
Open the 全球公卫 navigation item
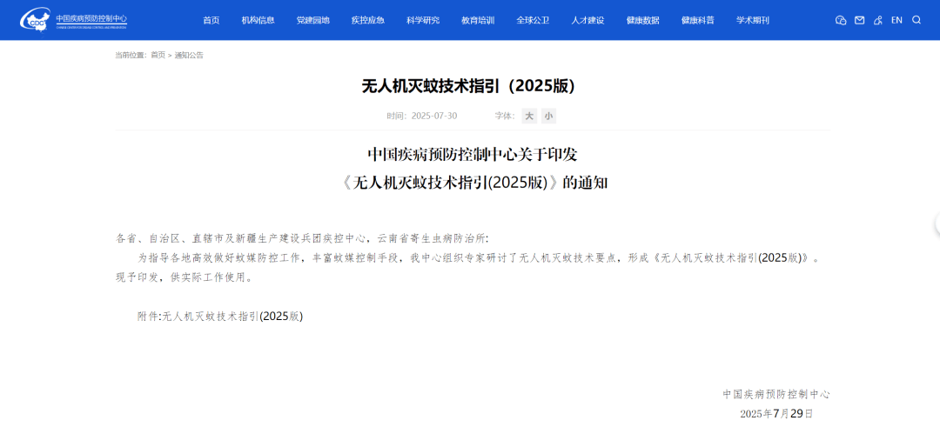(533, 20)
